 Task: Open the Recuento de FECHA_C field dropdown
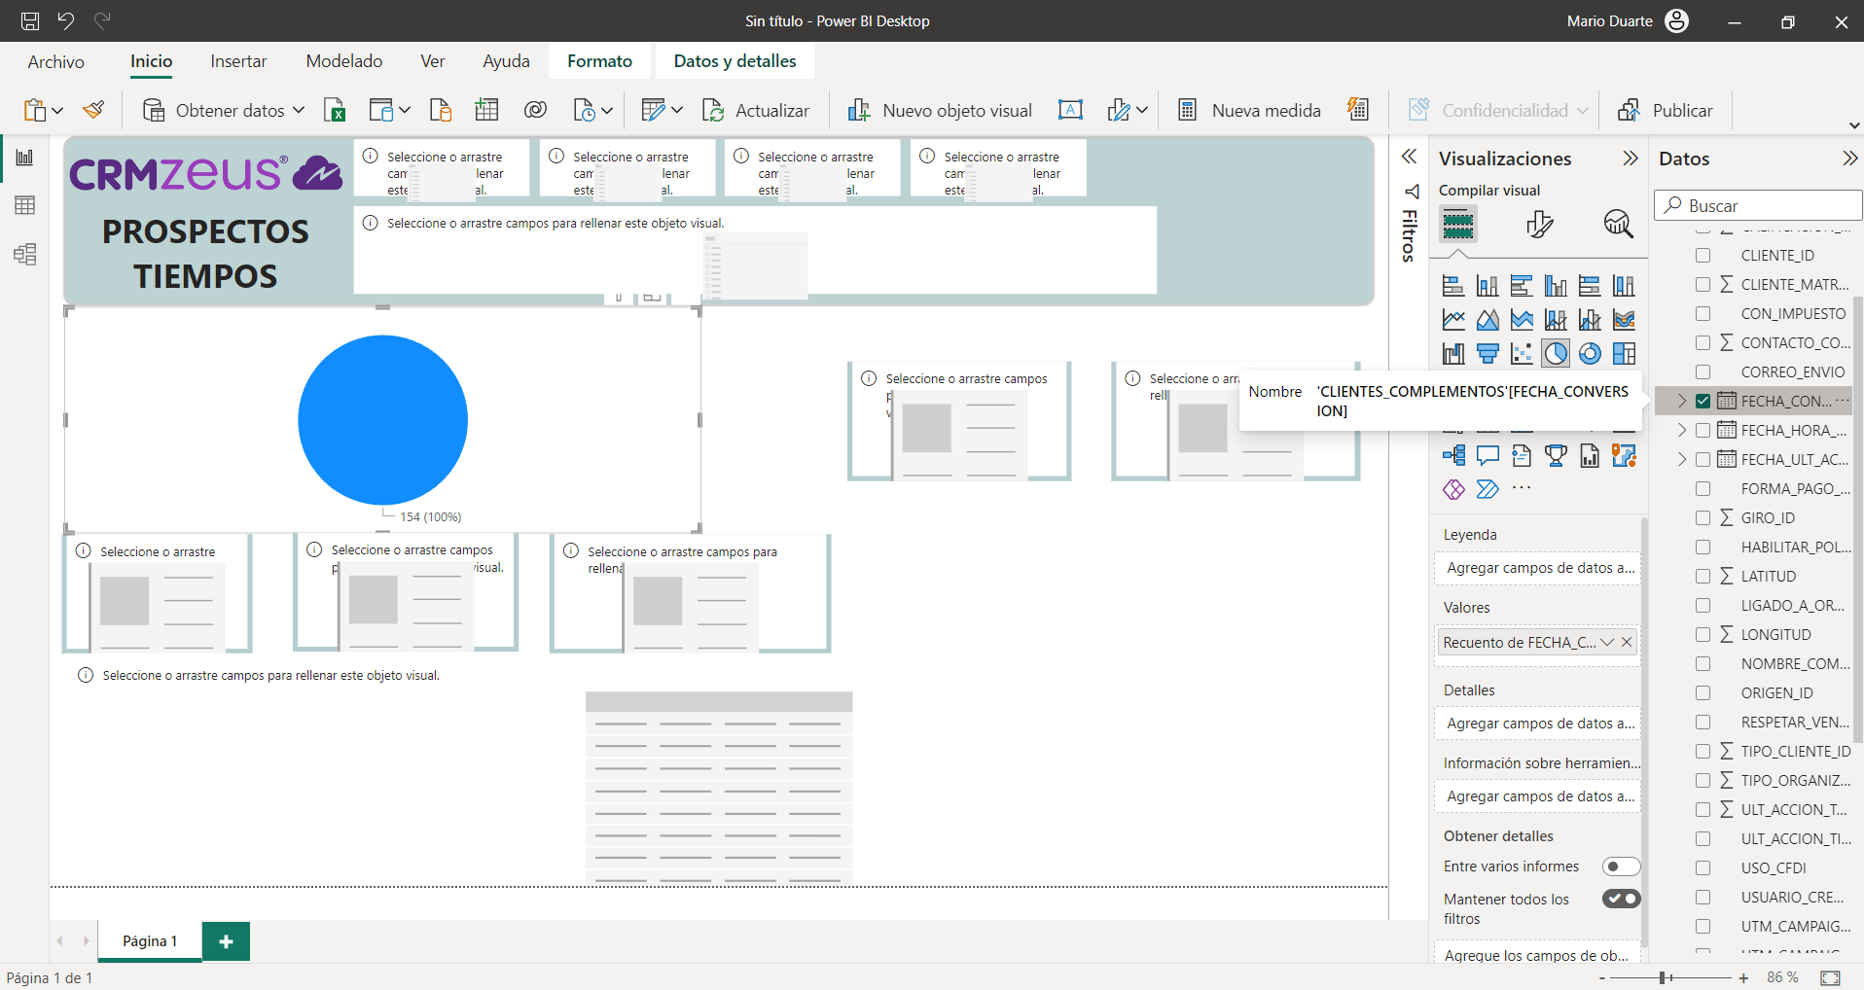pos(1607,642)
